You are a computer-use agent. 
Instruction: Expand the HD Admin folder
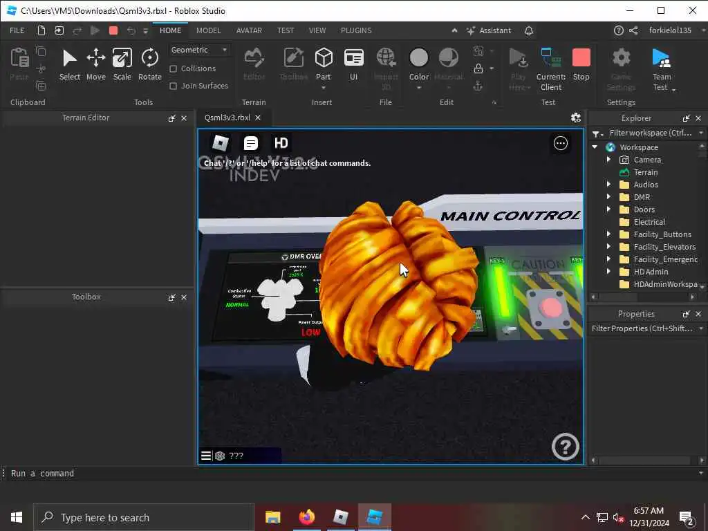(x=608, y=271)
